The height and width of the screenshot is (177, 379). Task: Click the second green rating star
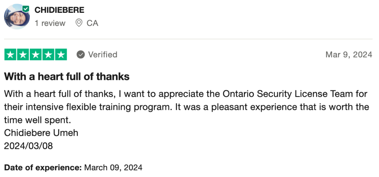23,55
